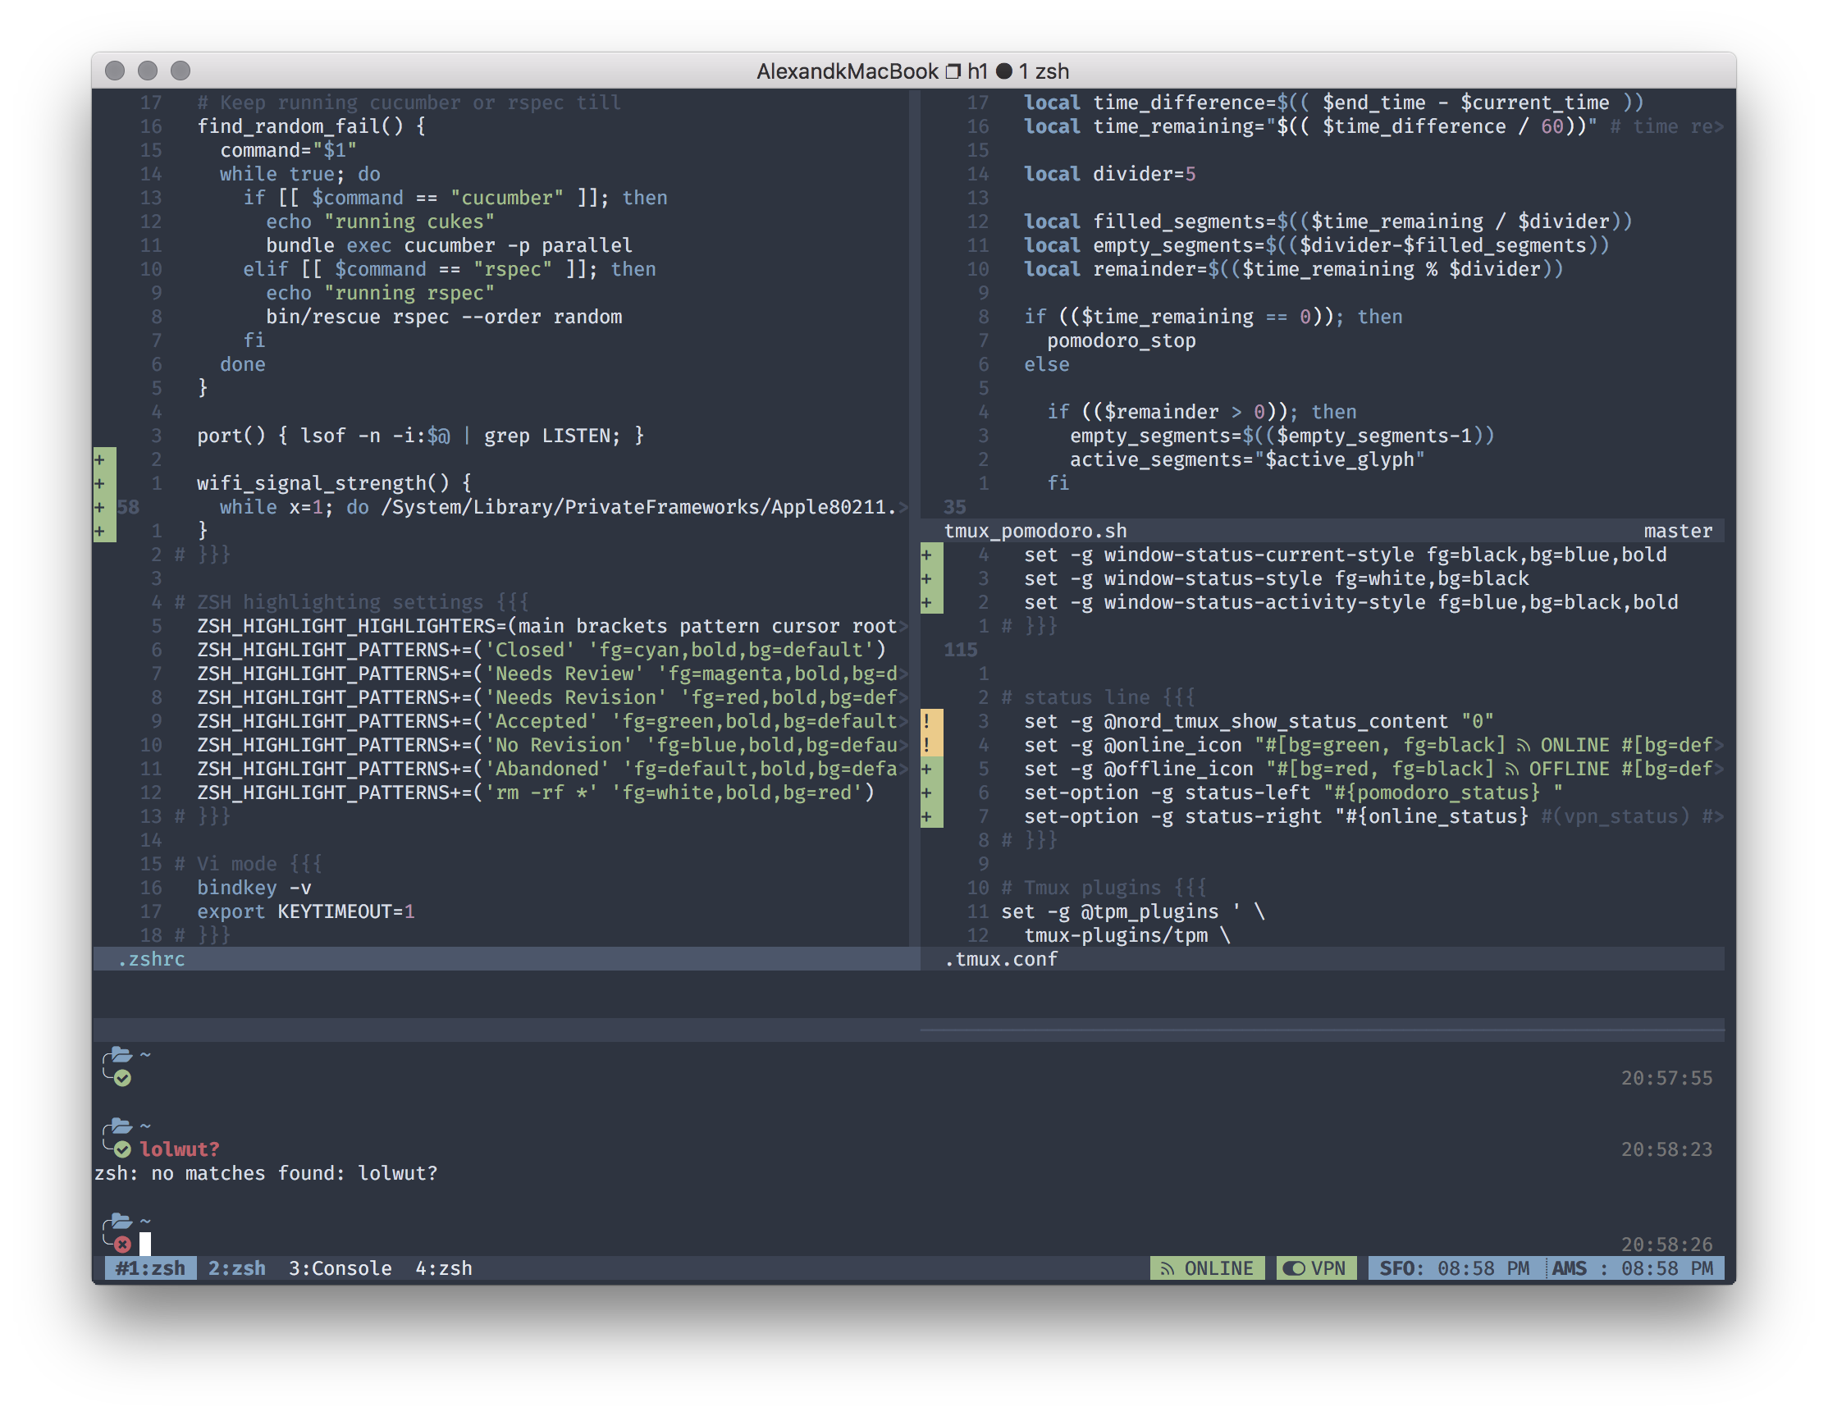Switch to the 2:zsh tmux window
Screen dimensions: 1828x1416
click(x=237, y=1268)
